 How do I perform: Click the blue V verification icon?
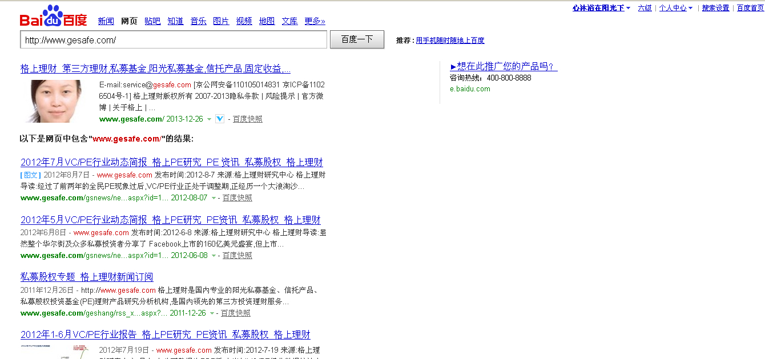[x=220, y=119]
